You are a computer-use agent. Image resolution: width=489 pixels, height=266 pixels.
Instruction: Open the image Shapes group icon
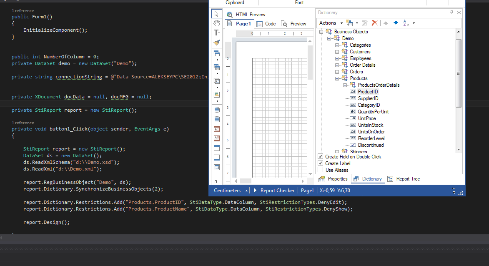coord(216,95)
